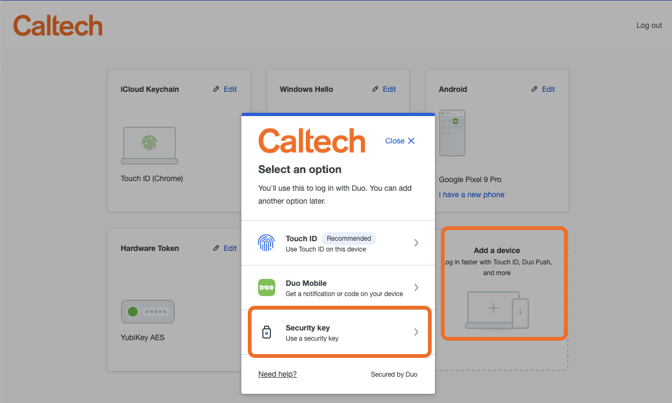Click the Android phone device image
Image resolution: width=672 pixels, height=403 pixels.
452,133
